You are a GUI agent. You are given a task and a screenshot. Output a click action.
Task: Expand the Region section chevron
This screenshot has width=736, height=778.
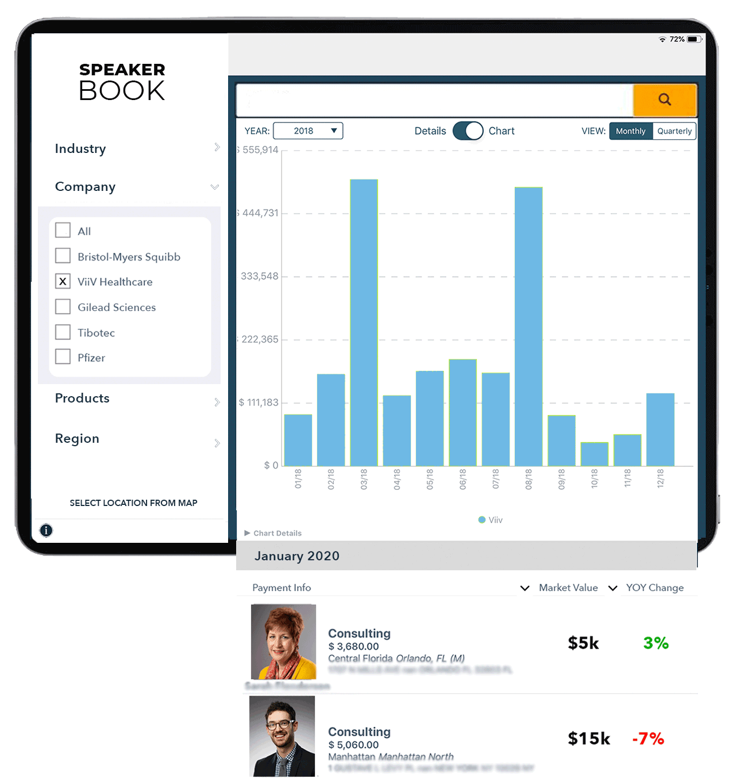click(x=217, y=443)
